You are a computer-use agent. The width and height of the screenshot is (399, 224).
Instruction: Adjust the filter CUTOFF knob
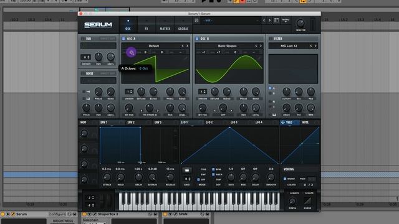pyautogui.click(x=286, y=91)
